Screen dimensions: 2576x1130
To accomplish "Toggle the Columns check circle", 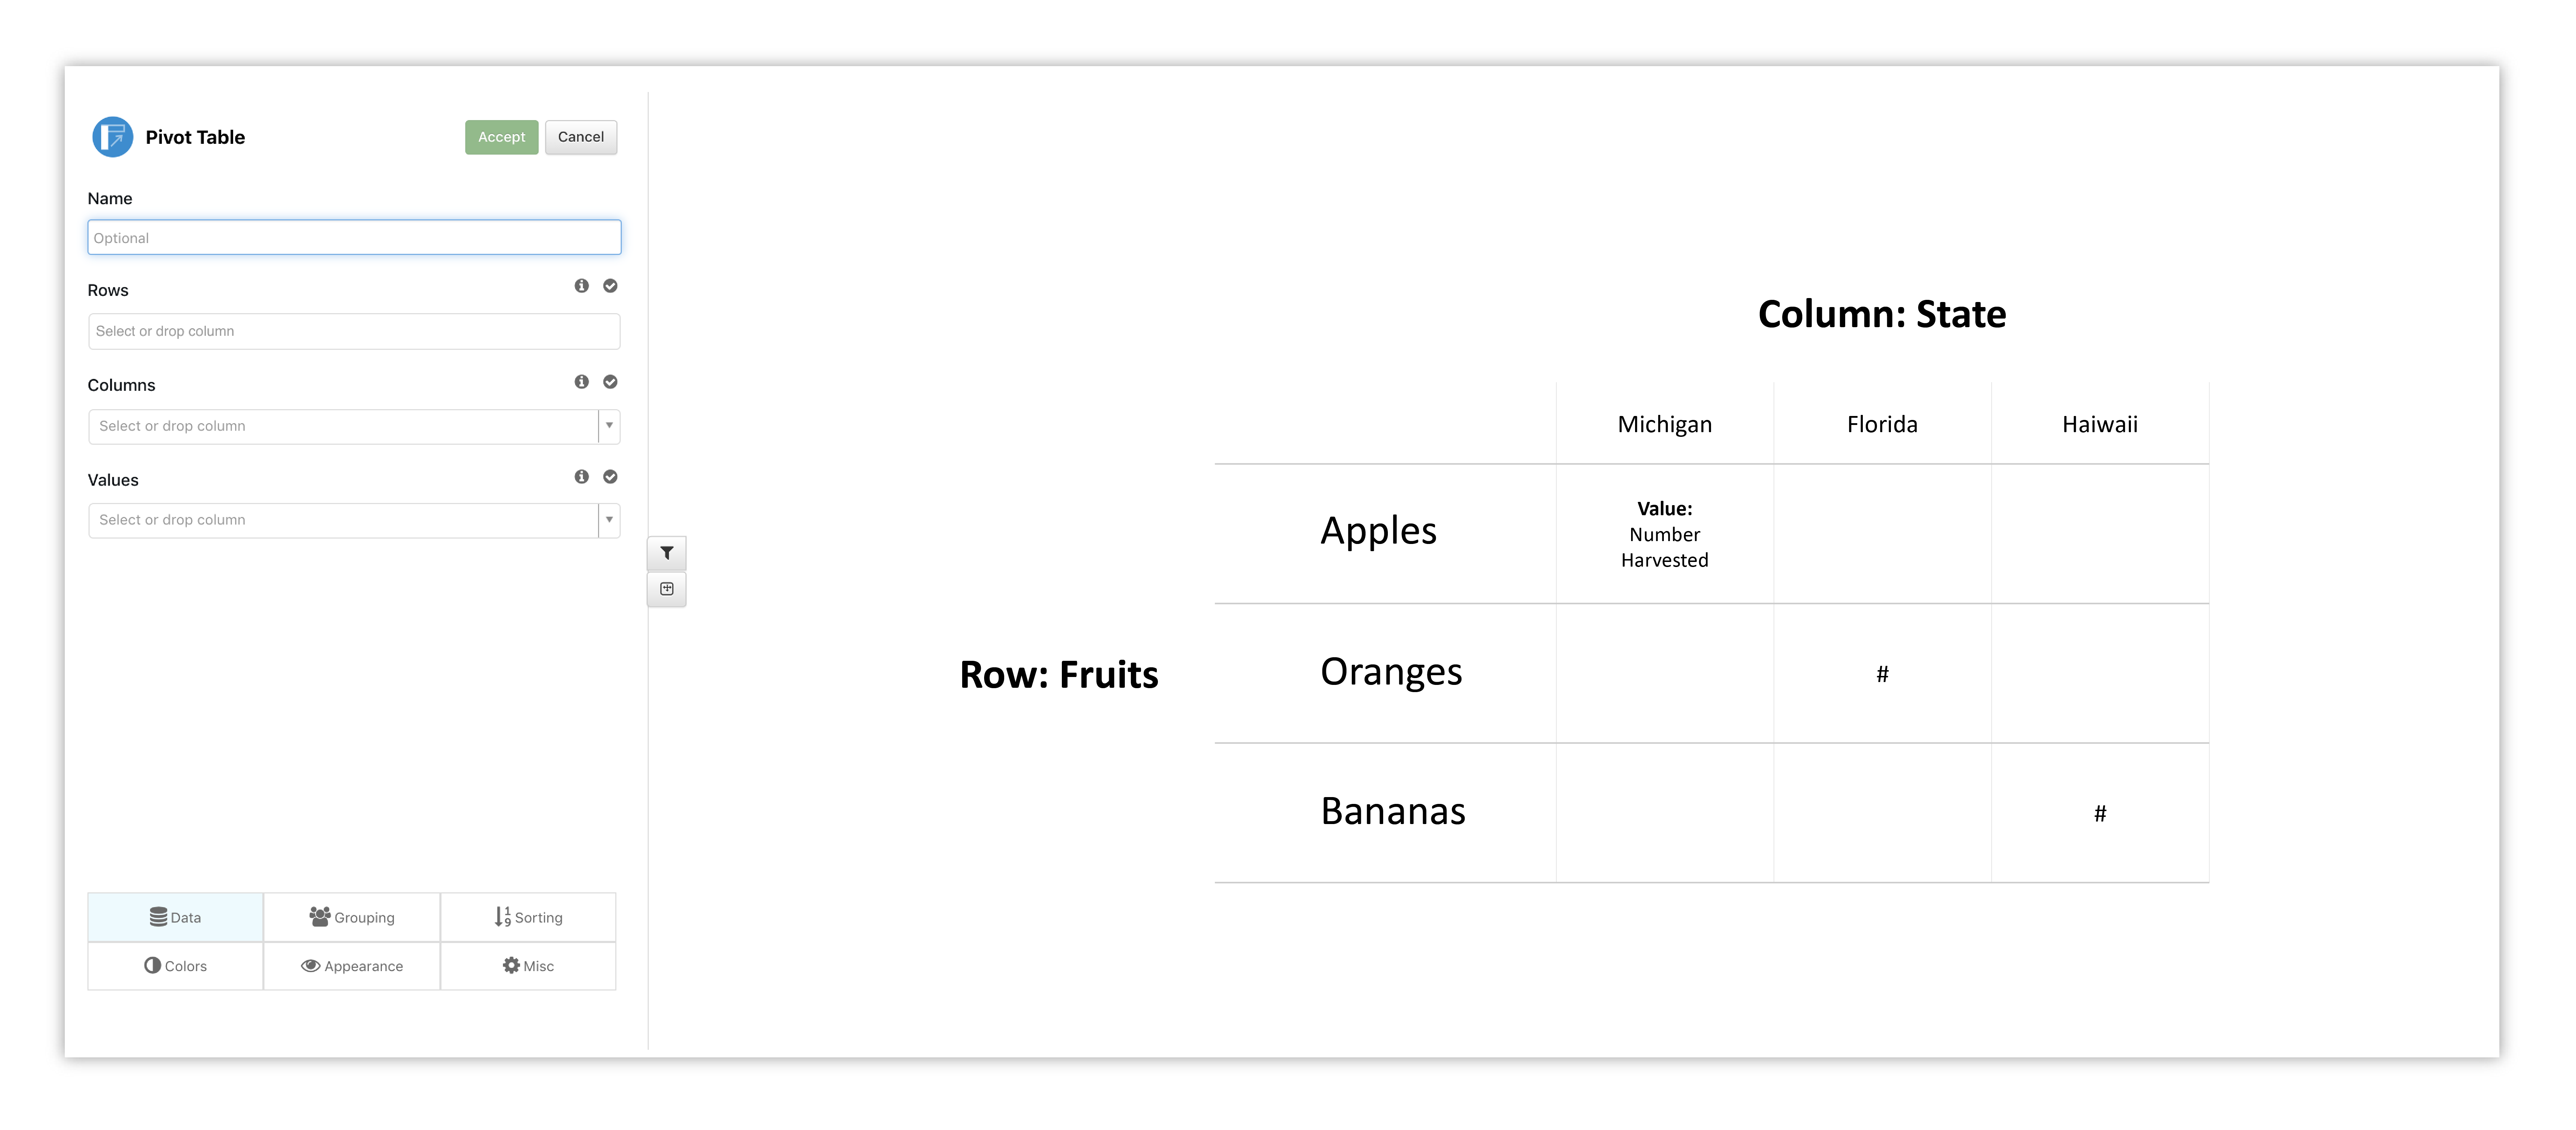I will 610,382.
